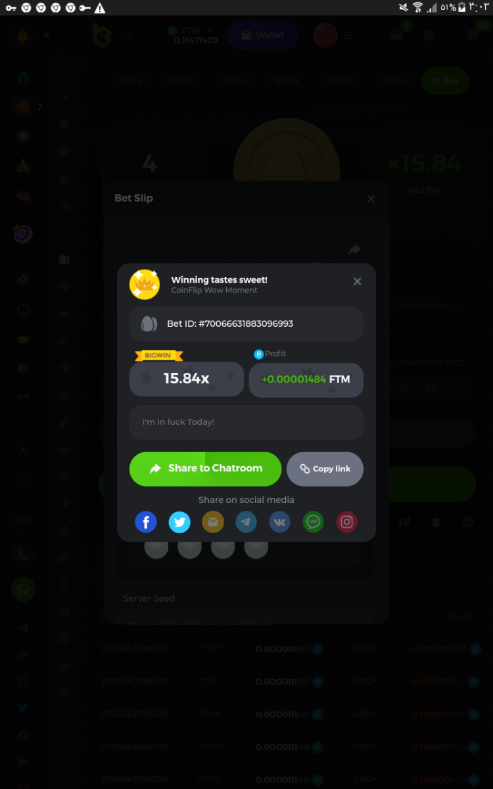Share win via email icon
This screenshot has height=789, width=493.
(213, 523)
